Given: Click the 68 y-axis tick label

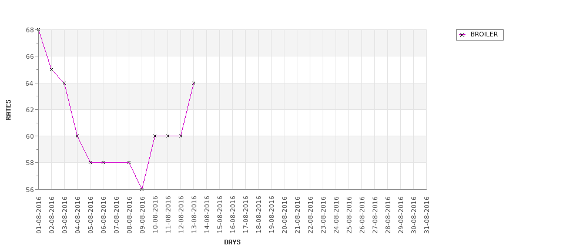Looking at the screenshot, I should tap(29, 30).
